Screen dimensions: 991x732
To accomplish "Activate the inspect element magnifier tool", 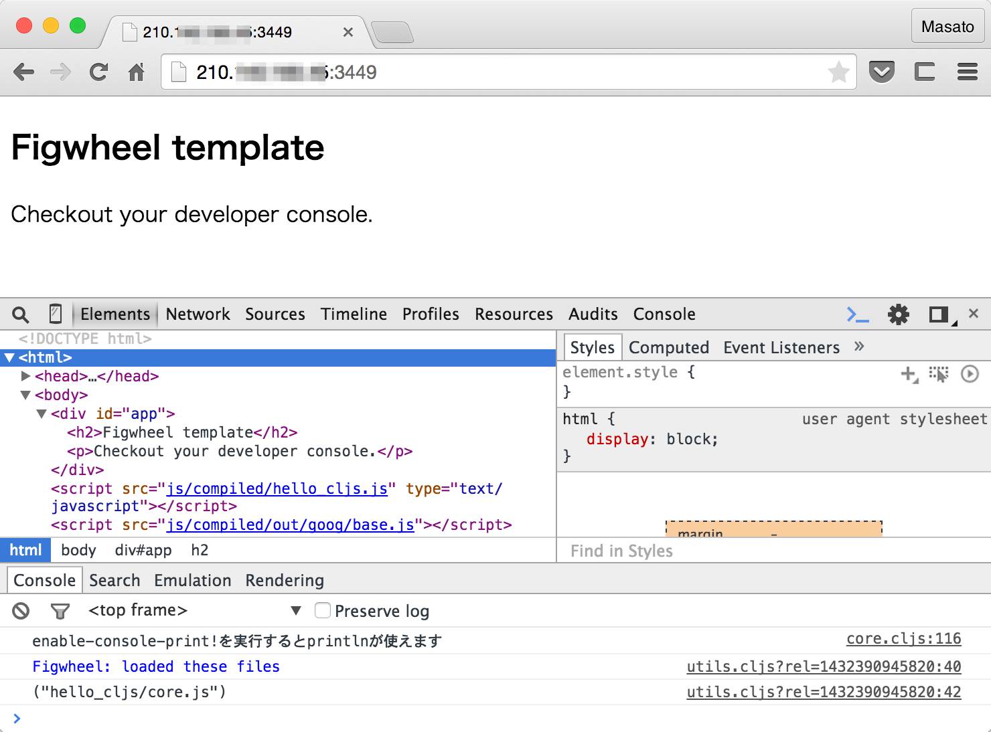I will pyautogui.click(x=19, y=314).
